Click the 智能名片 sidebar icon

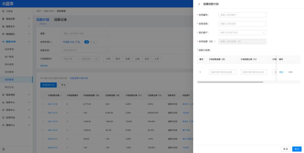click(x=3, y=26)
